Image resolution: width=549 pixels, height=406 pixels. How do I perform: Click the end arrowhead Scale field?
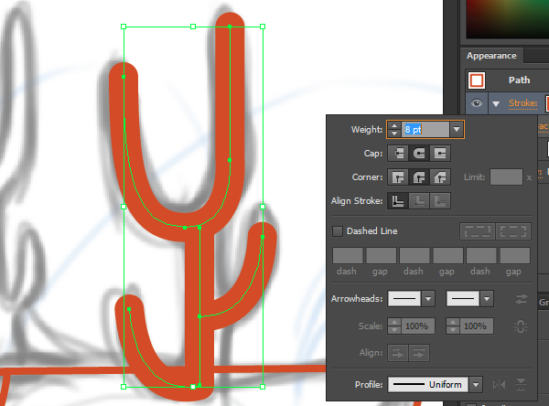[x=477, y=326]
